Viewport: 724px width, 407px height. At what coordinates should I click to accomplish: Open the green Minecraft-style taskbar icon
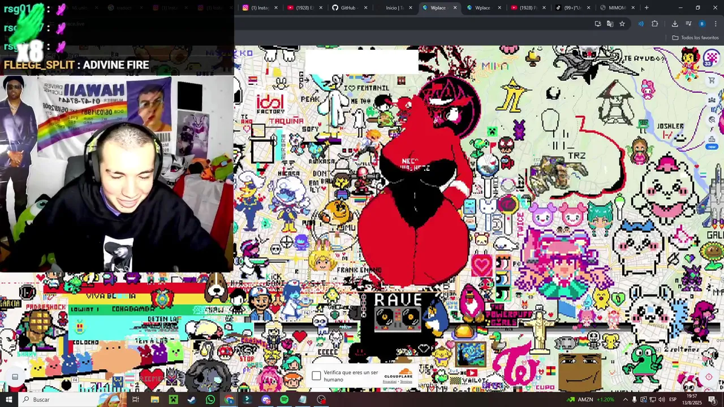click(x=173, y=400)
